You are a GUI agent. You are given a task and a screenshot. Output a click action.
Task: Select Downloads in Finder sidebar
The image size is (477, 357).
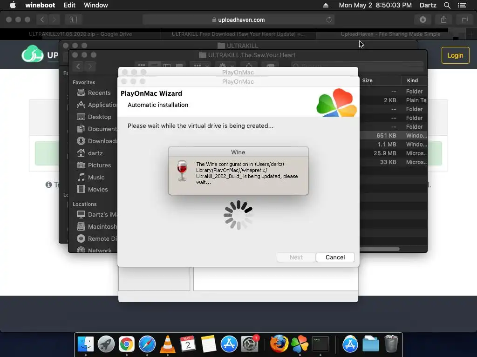[97, 141]
